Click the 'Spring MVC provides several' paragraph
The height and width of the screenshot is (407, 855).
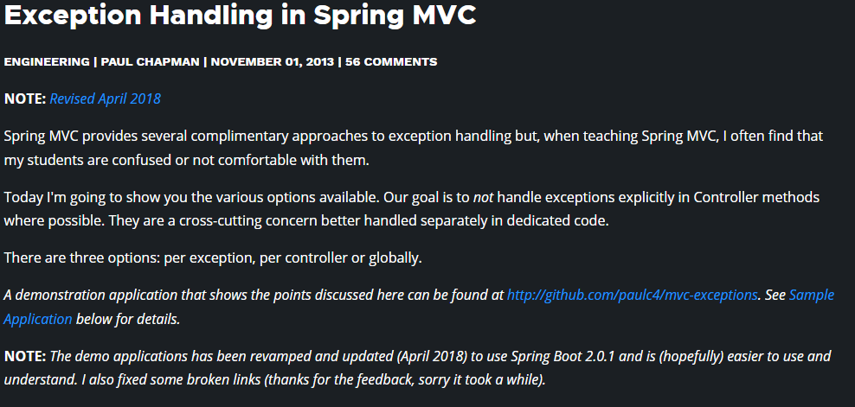click(414, 148)
